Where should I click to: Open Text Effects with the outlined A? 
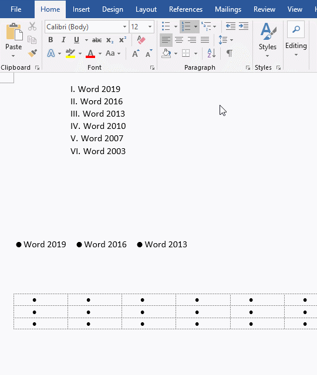pos(51,53)
